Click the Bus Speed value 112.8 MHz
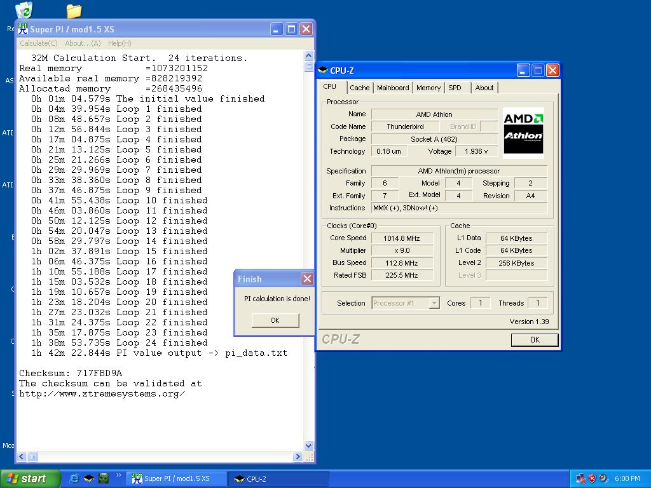 tap(402, 263)
